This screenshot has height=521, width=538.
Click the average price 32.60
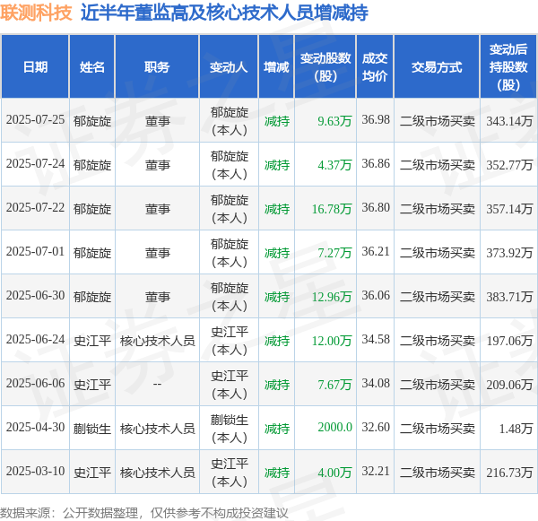tap(376, 428)
